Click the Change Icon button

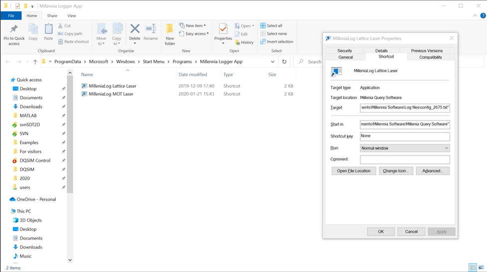(396, 171)
